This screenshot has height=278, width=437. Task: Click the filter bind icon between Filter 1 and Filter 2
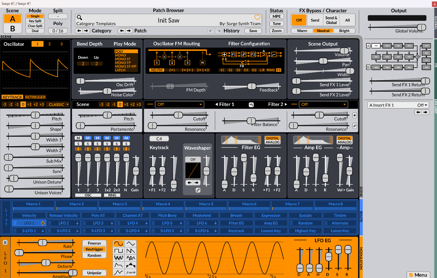click(x=251, y=105)
